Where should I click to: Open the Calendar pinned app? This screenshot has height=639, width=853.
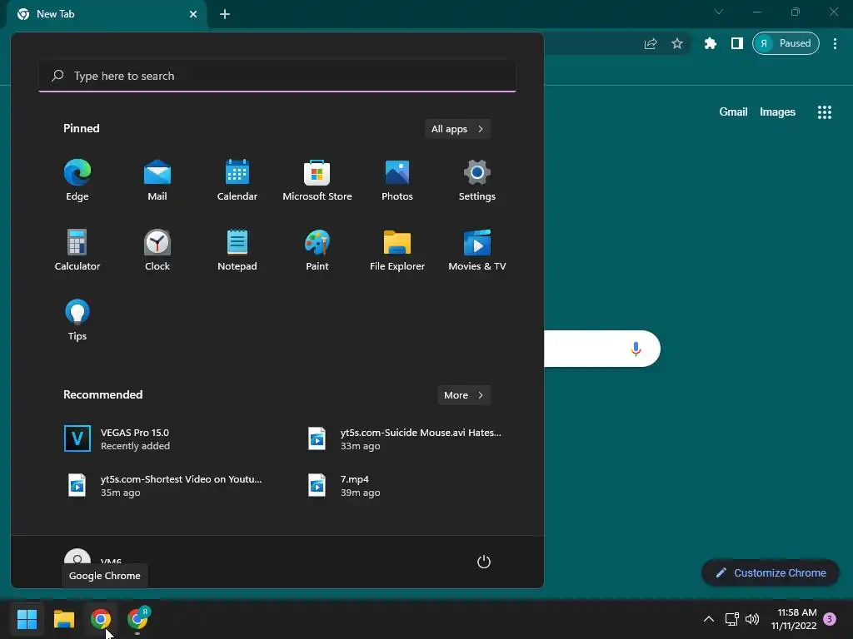tap(237, 180)
